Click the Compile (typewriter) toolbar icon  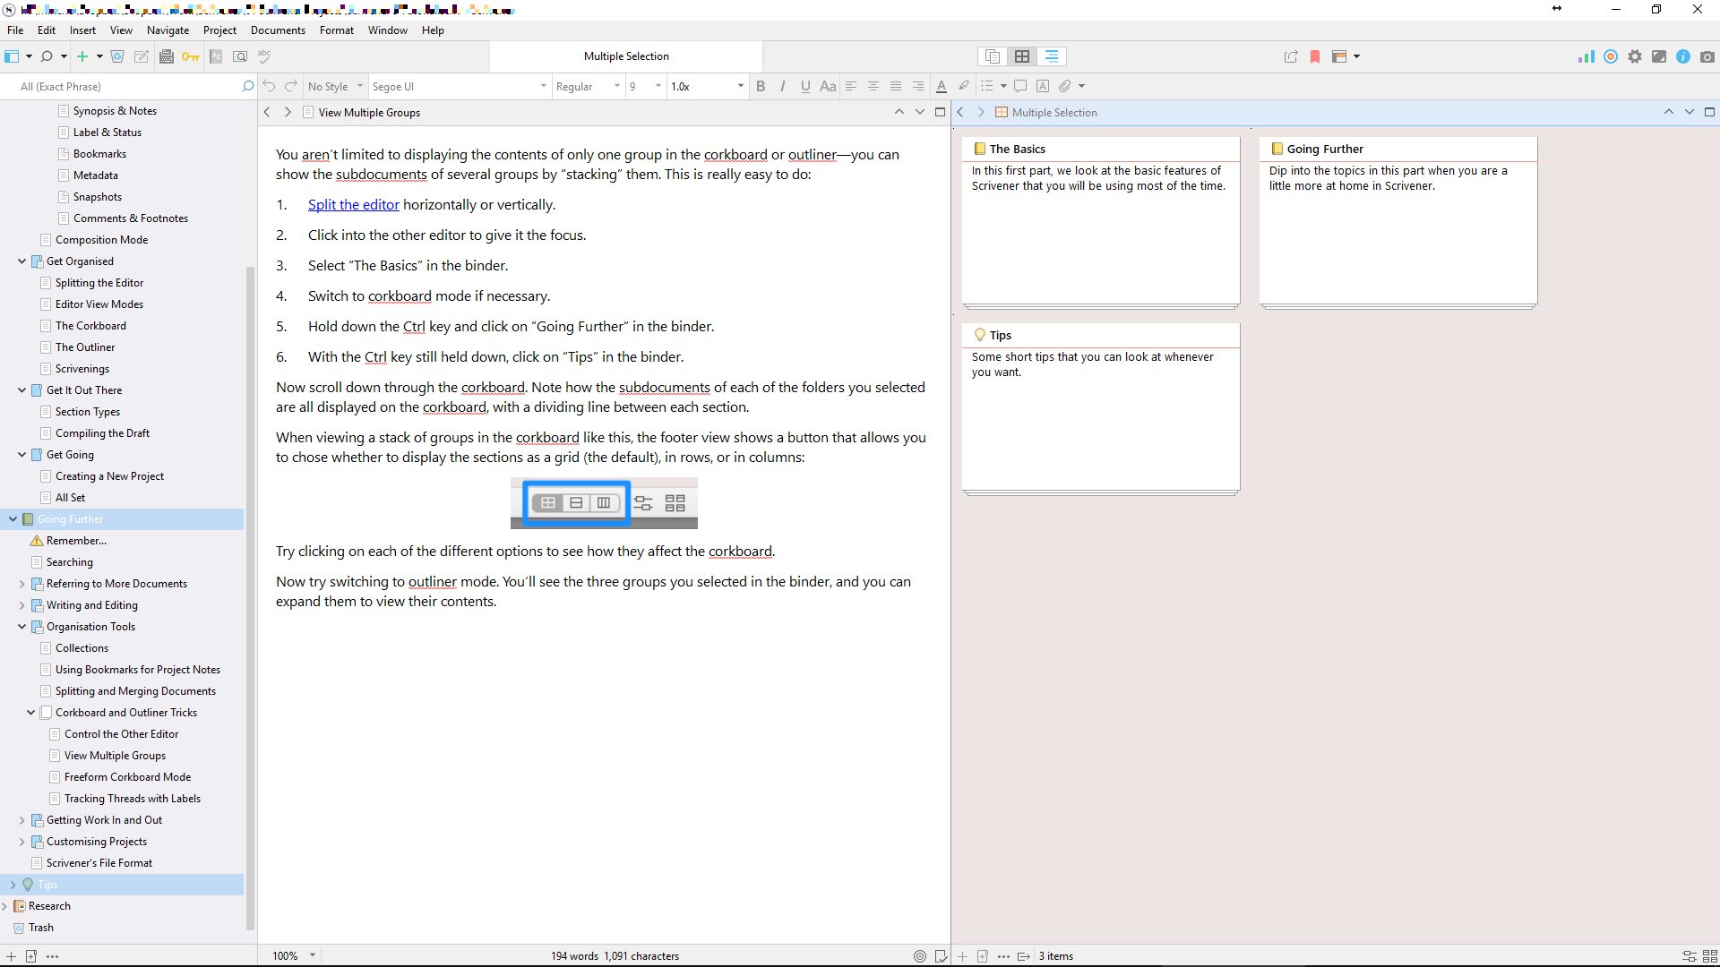(x=167, y=56)
